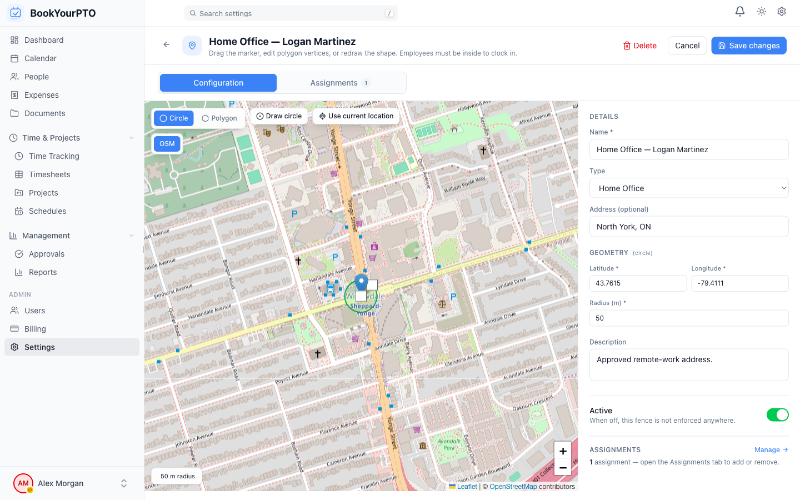Click the Description text area

pos(689,365)
